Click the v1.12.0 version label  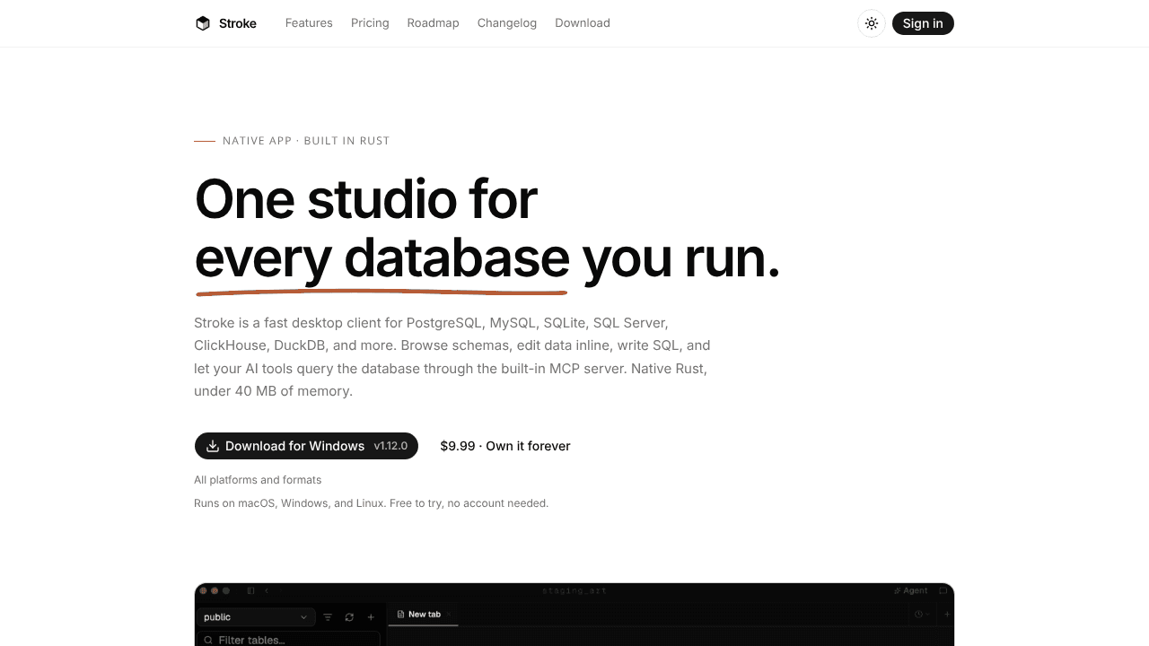(390, 446)
